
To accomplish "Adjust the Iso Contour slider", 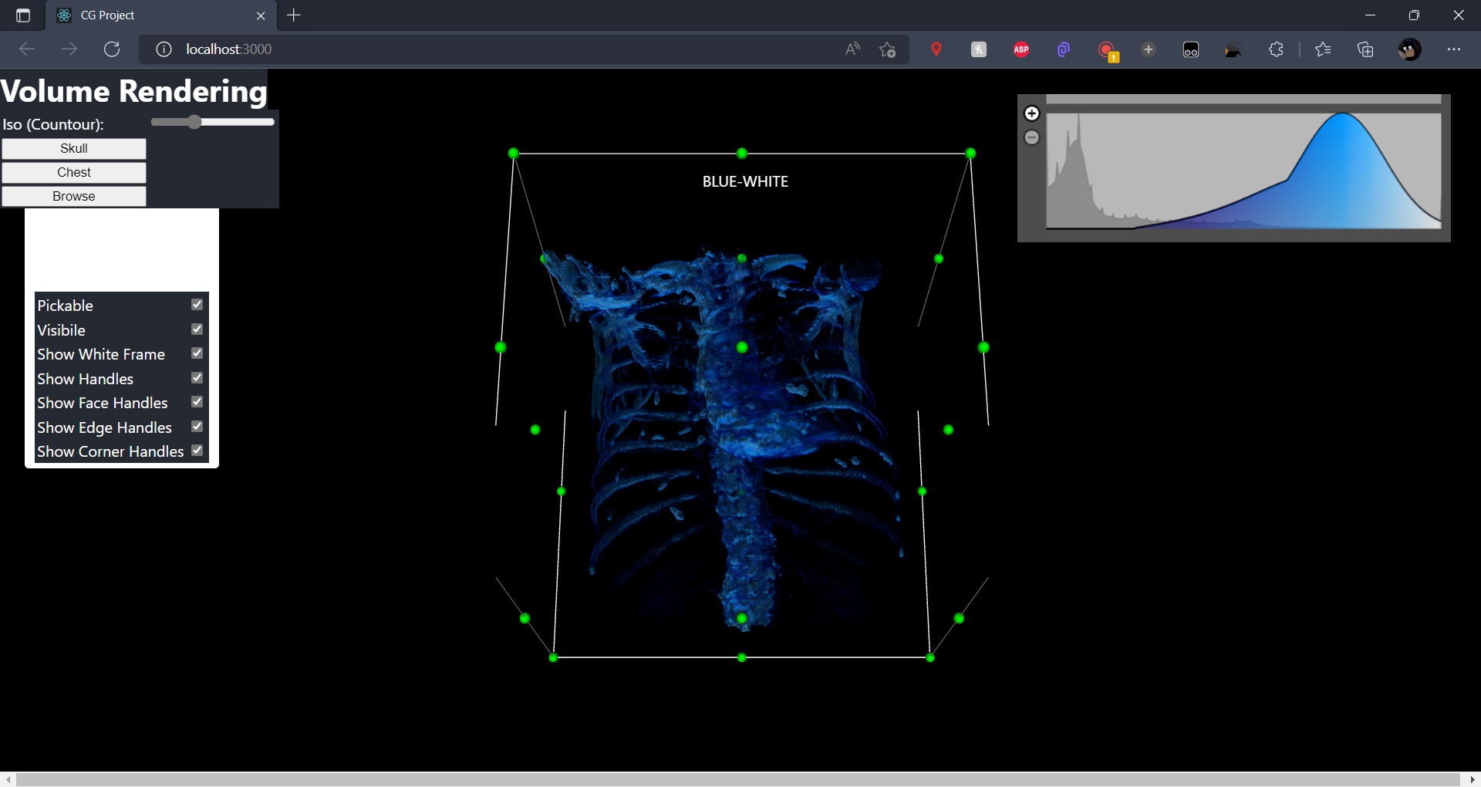I will [x=194, y=122].
